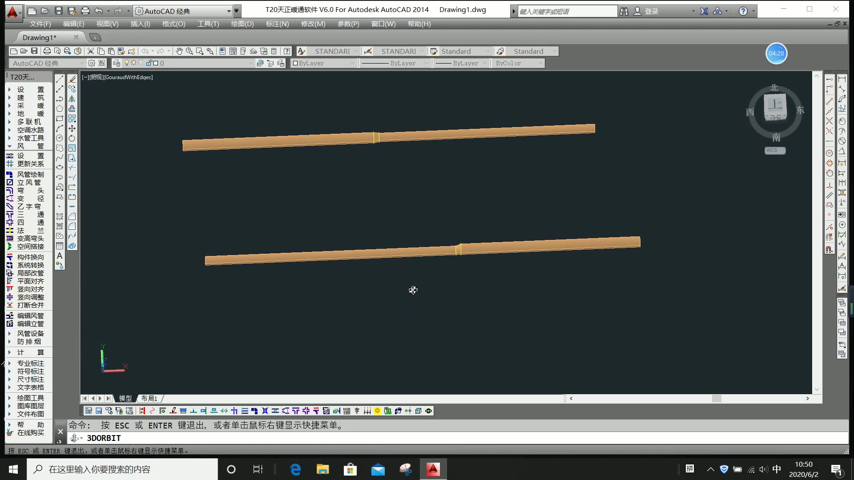Screen dimensions: 854x480
Task: Click the Plot (print) icon
Action: coord(47,52)
